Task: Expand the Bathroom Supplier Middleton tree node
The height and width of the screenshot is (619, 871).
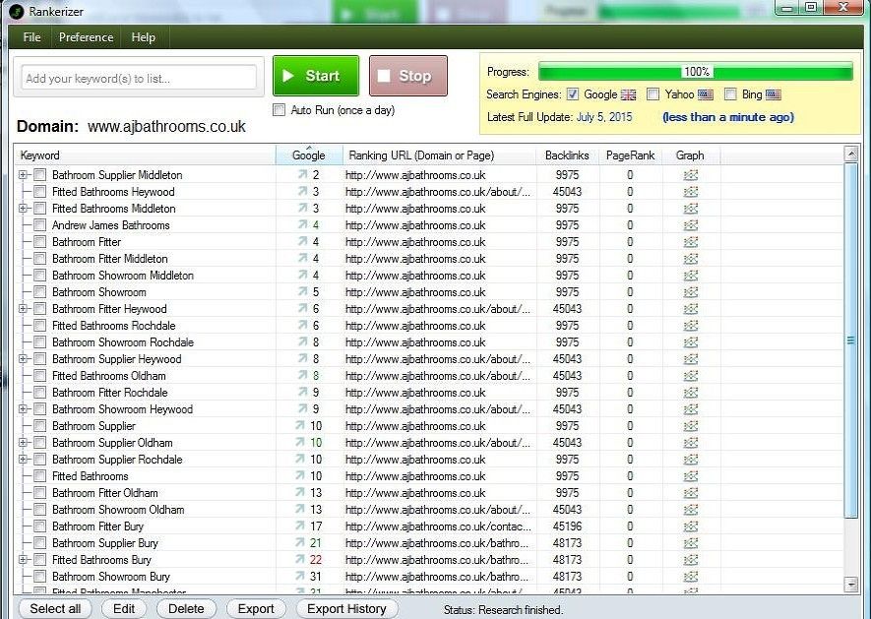Action: point(23,175)
